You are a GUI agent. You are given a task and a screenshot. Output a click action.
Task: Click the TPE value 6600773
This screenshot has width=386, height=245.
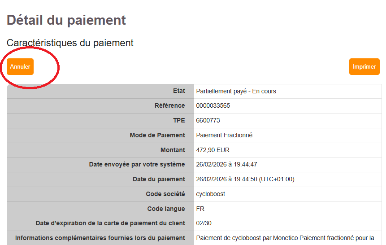pyautogui.click(x=208, y=120)
